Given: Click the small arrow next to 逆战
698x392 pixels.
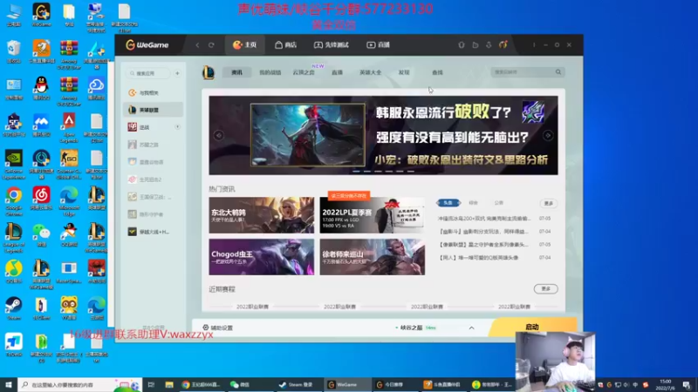Looking at the screenshot, I should click(177, 127).
